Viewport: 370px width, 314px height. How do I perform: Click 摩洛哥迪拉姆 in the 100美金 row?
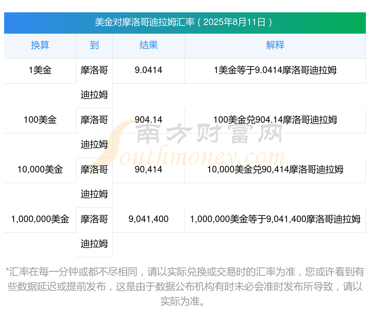tap(94, 132)
